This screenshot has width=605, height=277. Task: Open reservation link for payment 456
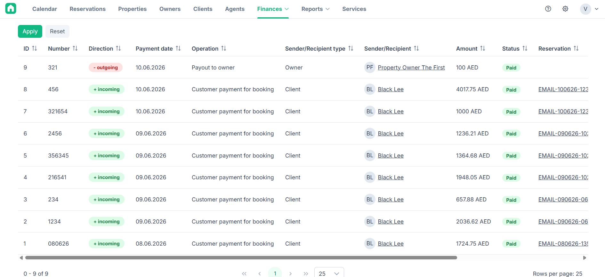pos(563,89)
